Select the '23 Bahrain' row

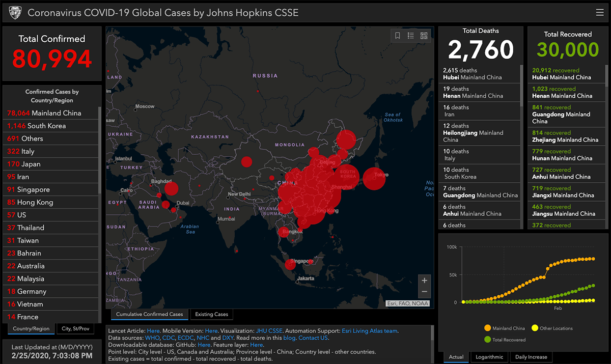(51, 253)
